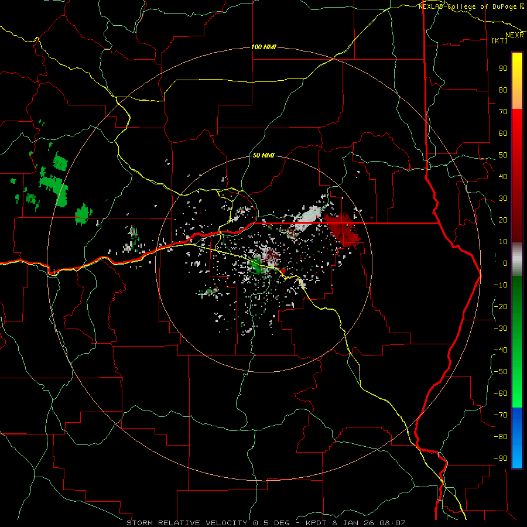Click the -10 knot legend value

(x=501, y=285)
